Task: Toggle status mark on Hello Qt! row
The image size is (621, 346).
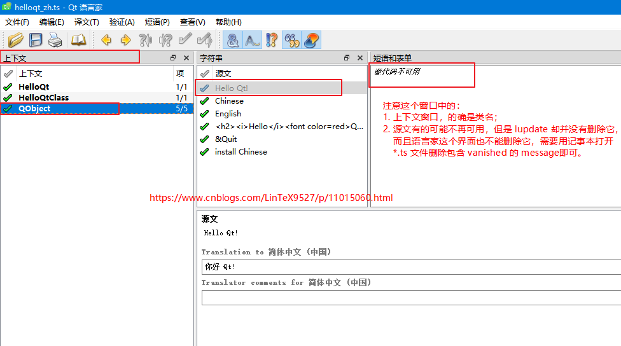Action: [204, 88]
